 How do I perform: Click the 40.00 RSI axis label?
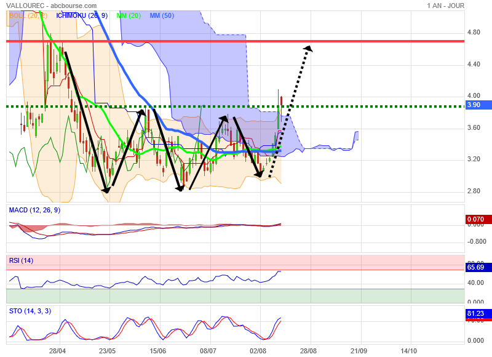tap(475, 283)
